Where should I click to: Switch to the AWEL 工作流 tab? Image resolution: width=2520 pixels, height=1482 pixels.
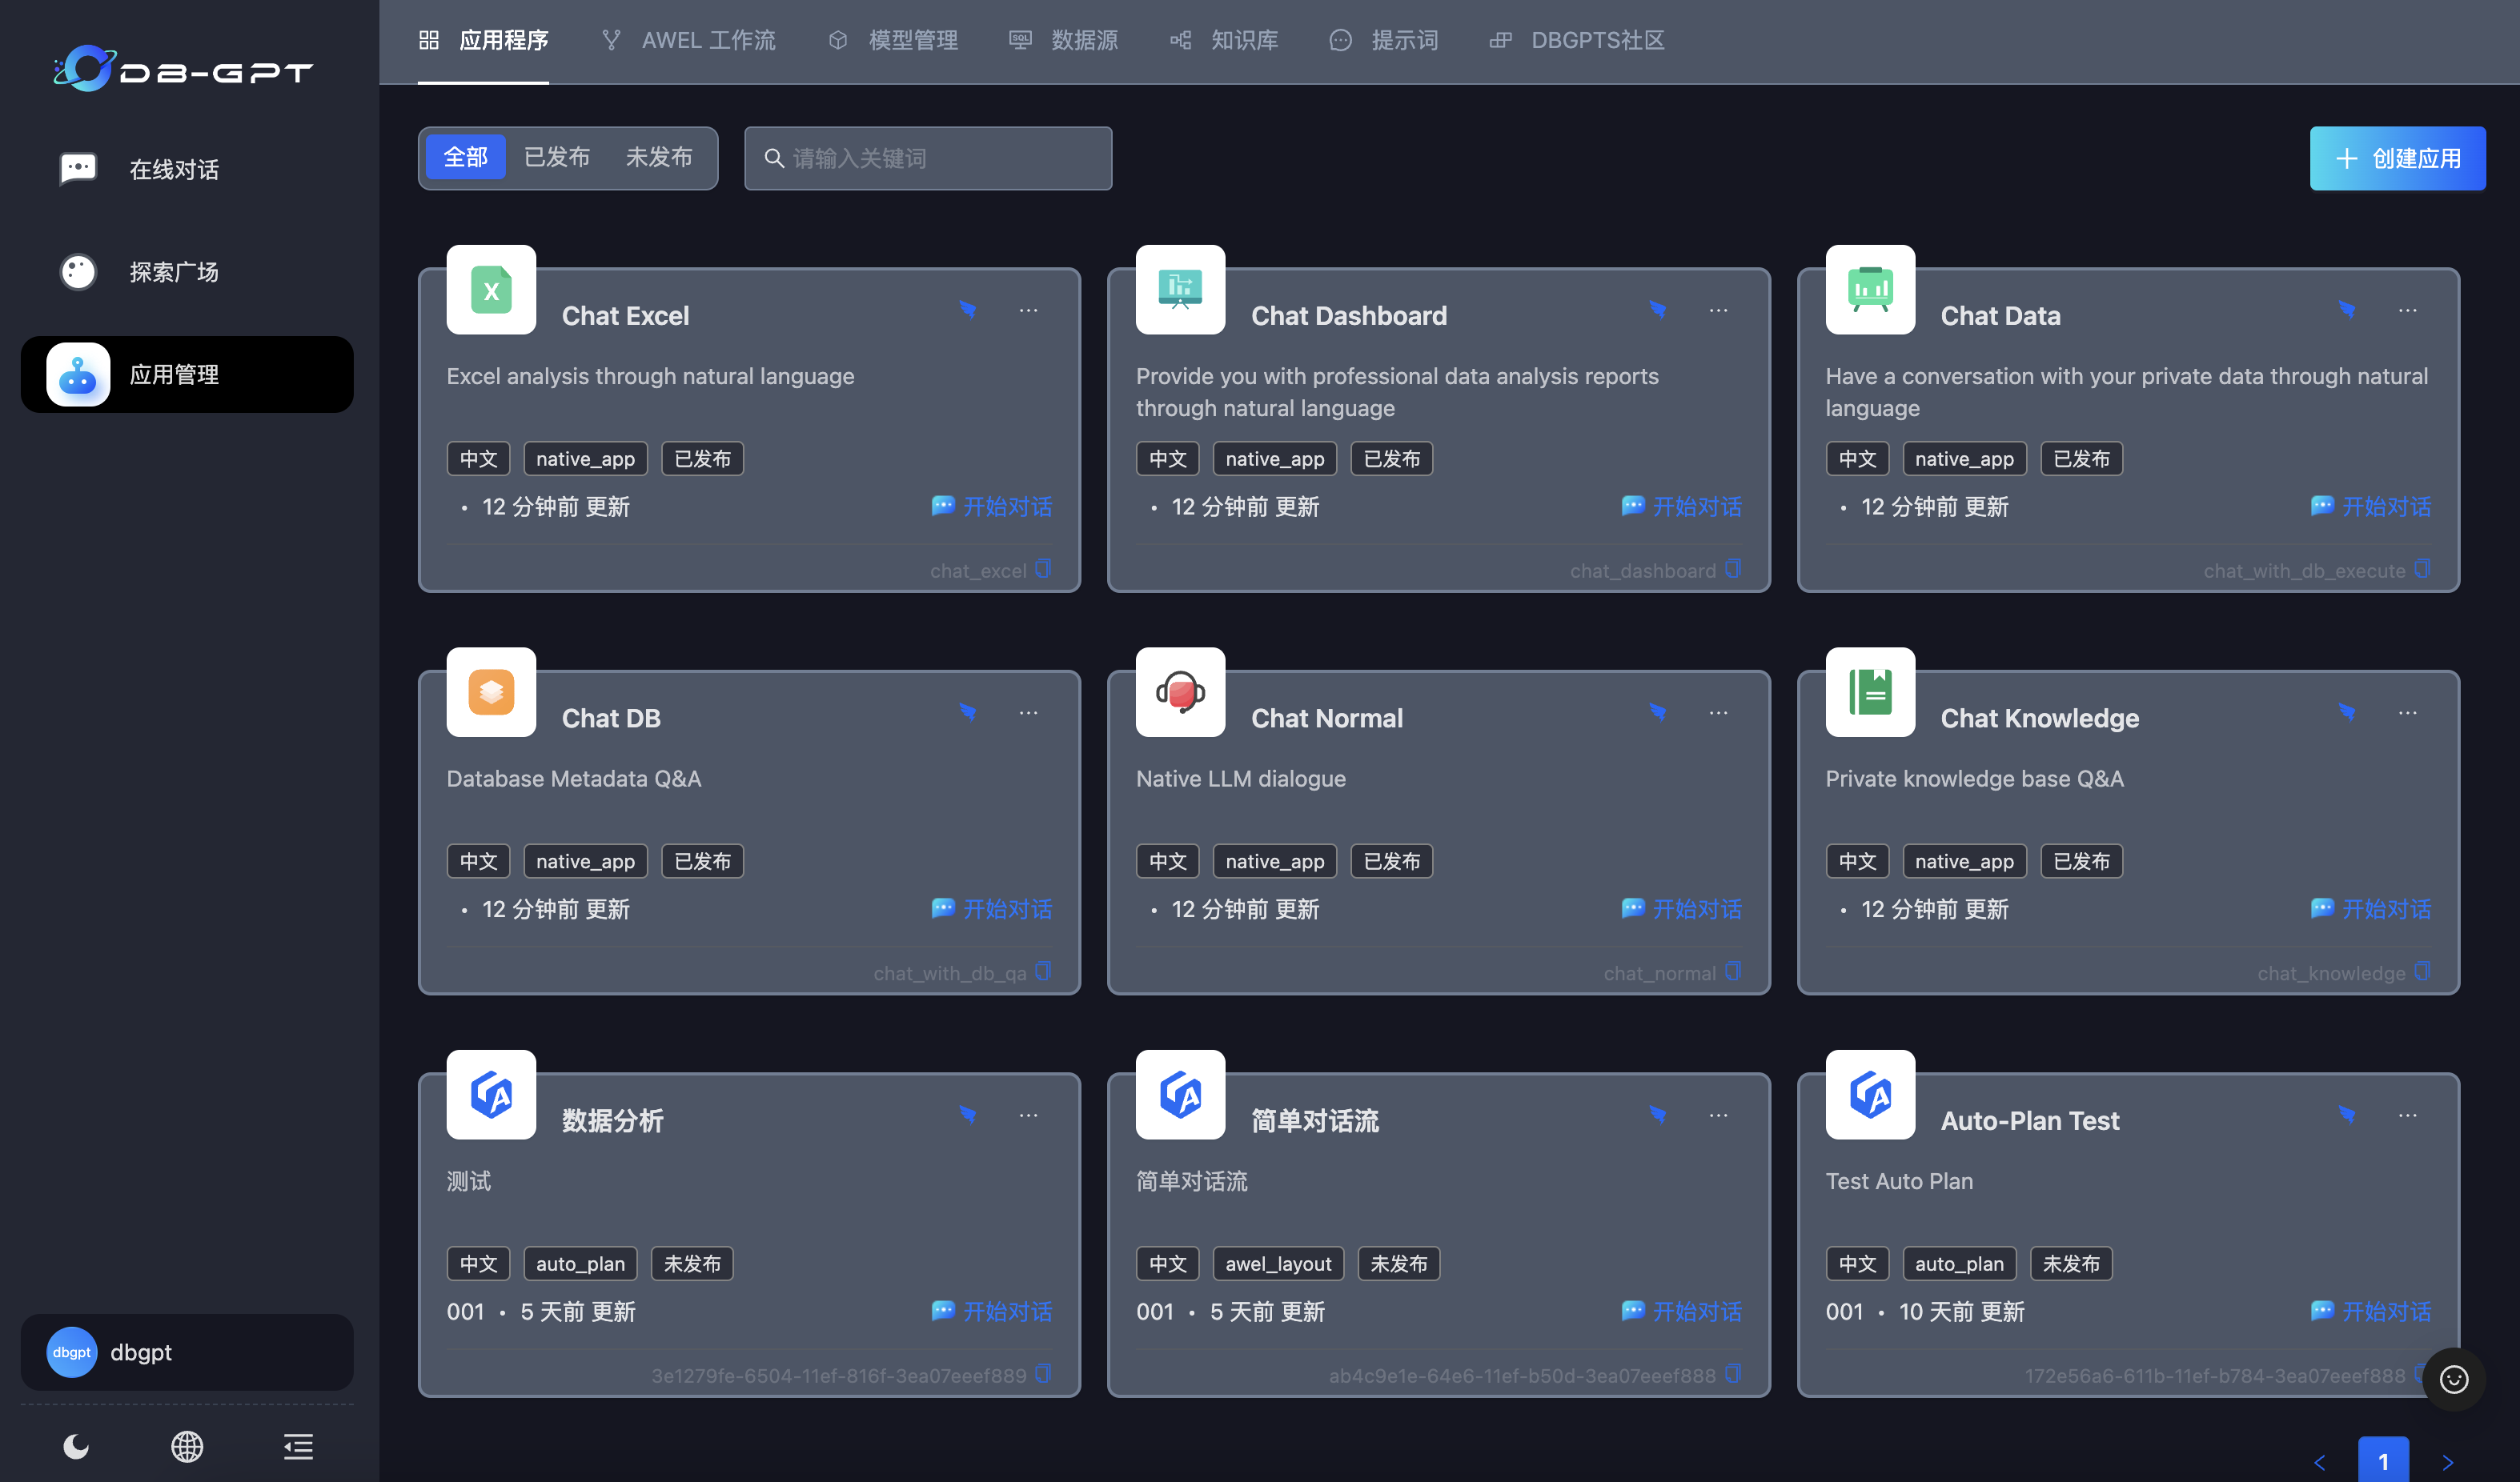689,40
